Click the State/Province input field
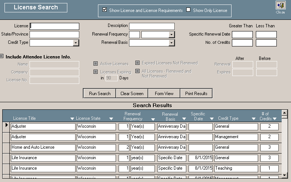 tap(54, 34)
